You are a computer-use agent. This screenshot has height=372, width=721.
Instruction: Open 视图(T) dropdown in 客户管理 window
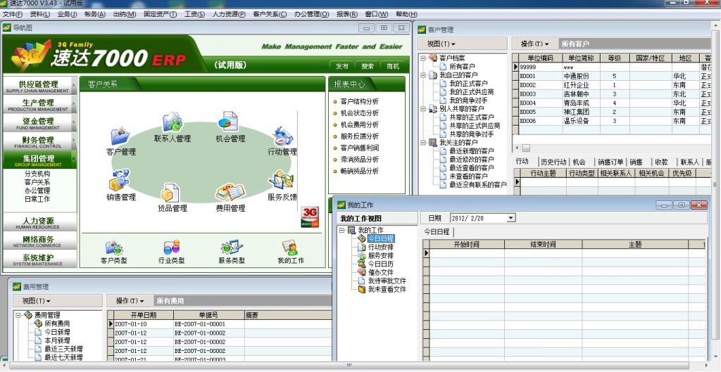[441, 44]
